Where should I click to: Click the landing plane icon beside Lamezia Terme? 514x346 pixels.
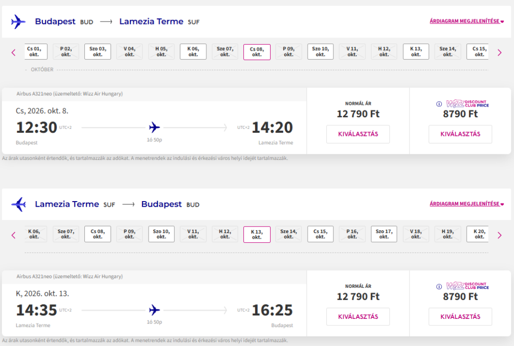[x=18, y=204]
